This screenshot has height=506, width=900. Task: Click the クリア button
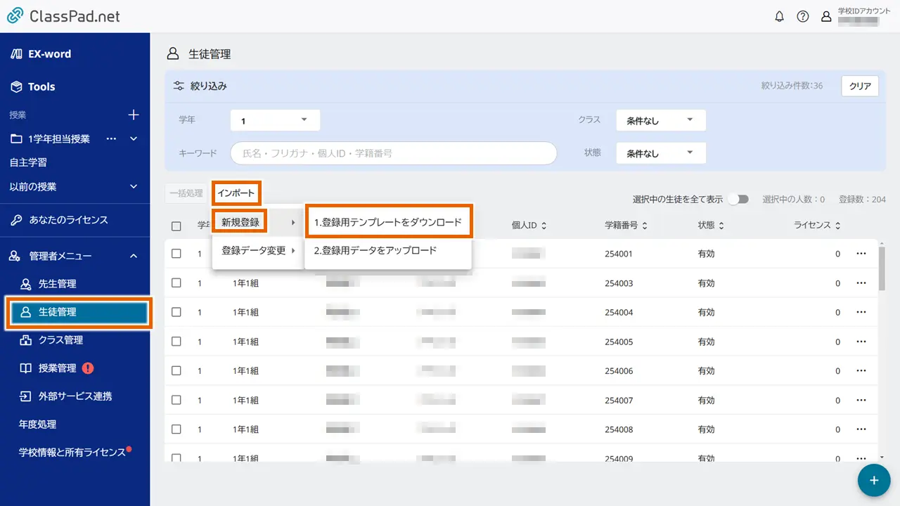[x=860, y=86]
